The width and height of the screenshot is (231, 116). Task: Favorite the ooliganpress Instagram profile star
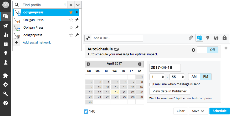71,35
